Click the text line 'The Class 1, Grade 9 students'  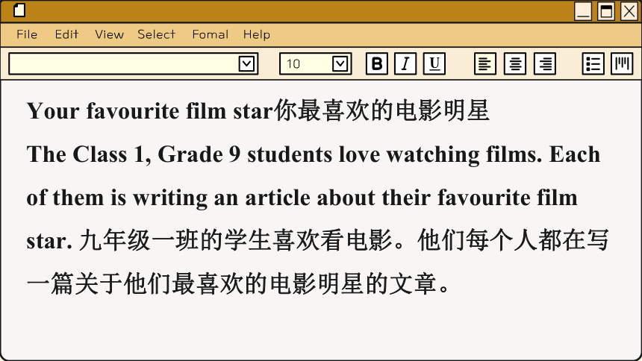tap(179, 154)
